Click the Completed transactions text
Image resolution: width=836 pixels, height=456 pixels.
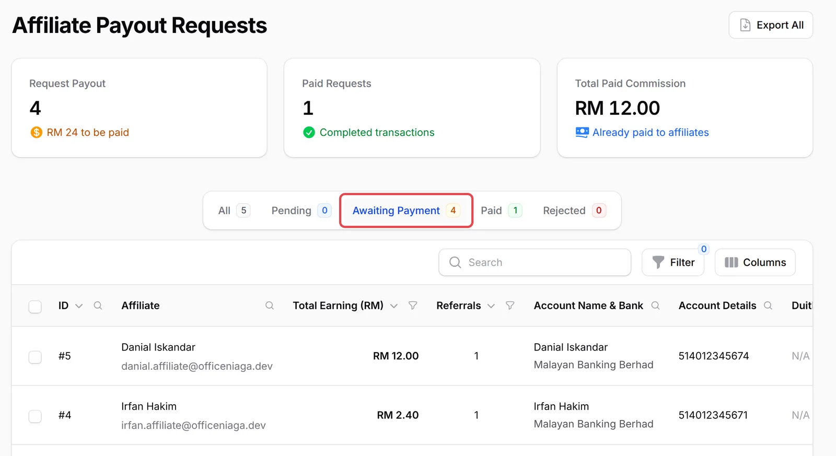pos(377,133)
